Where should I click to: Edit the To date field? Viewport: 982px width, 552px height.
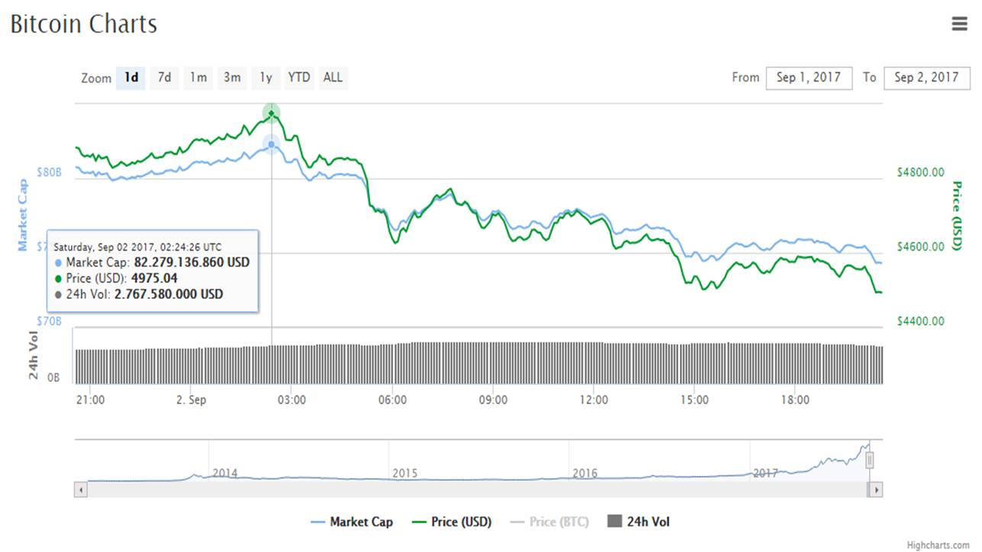click(926, 78)
